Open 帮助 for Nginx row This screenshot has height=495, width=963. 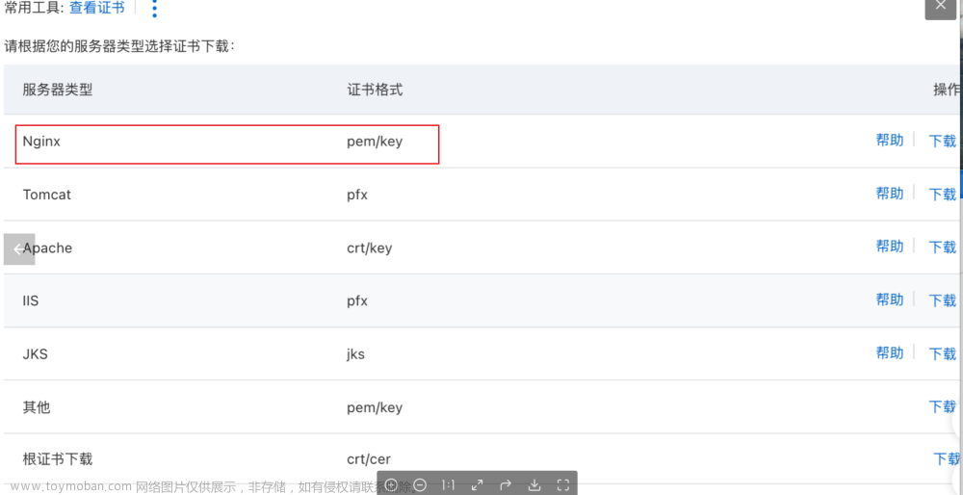tap(889, 140)
